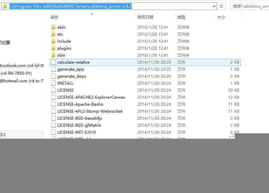The width and height of the screenshot is (269, 193).
Task: Click the 的位置 sidebar label
Action: tap(5, 42)
